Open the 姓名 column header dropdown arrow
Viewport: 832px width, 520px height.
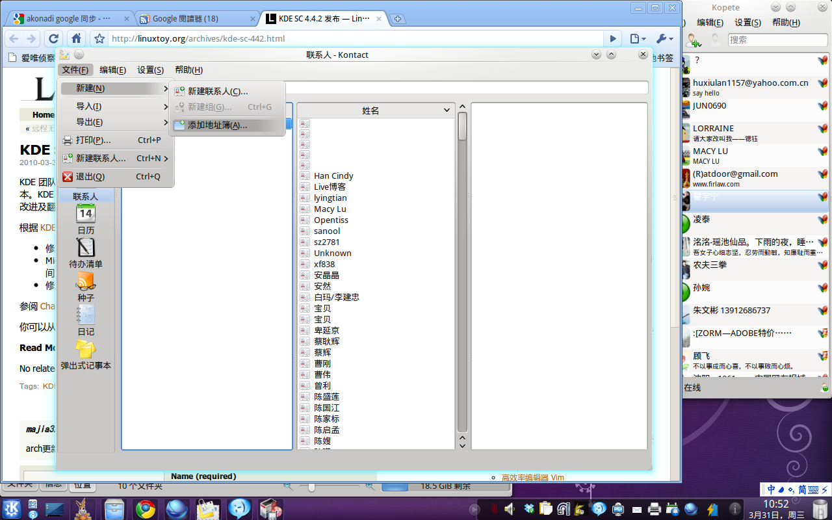click(446, 110)
